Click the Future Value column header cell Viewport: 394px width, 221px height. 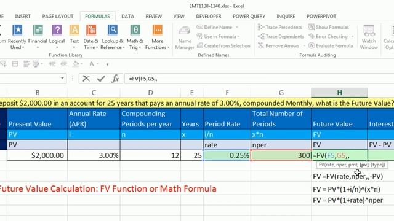(x=339, y=118)
